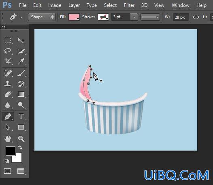Toggle Quick Mask mode
This screenshot has width=213, height=185.
click(7, 171)
